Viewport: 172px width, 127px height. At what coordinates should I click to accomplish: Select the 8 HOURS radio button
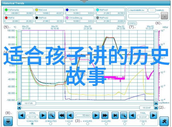[x=106, y=124]
